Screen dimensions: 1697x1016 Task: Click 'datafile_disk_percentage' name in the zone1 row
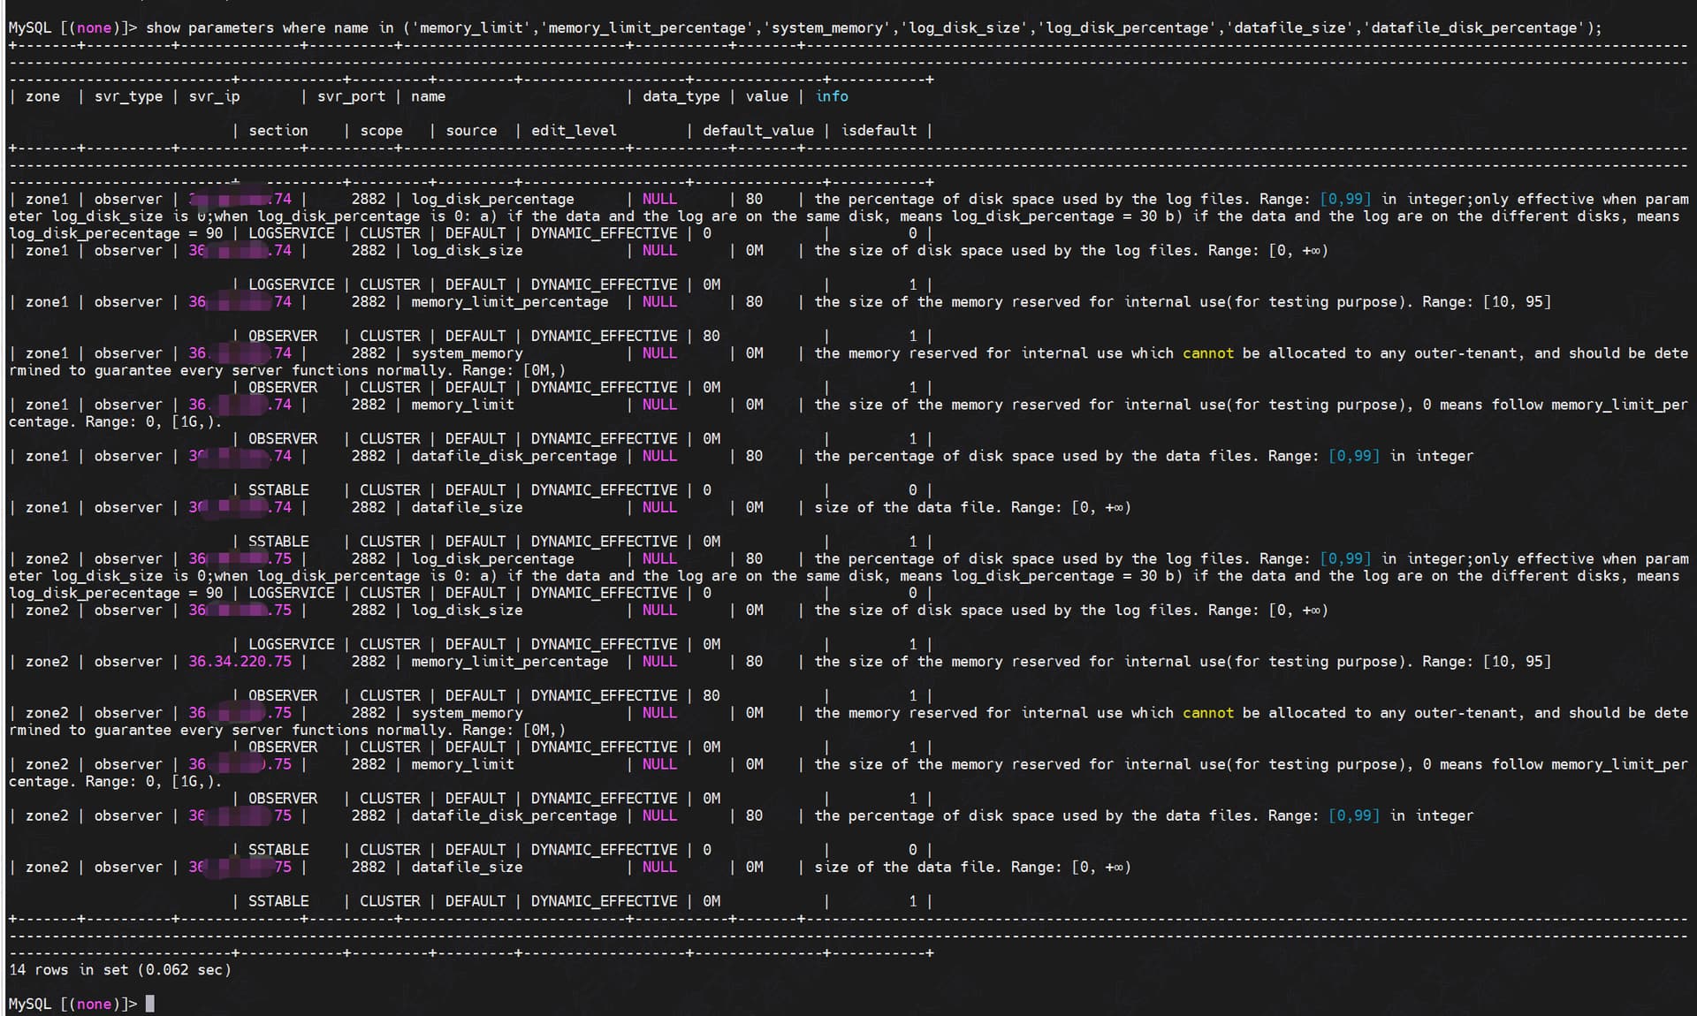pos(514,457)
